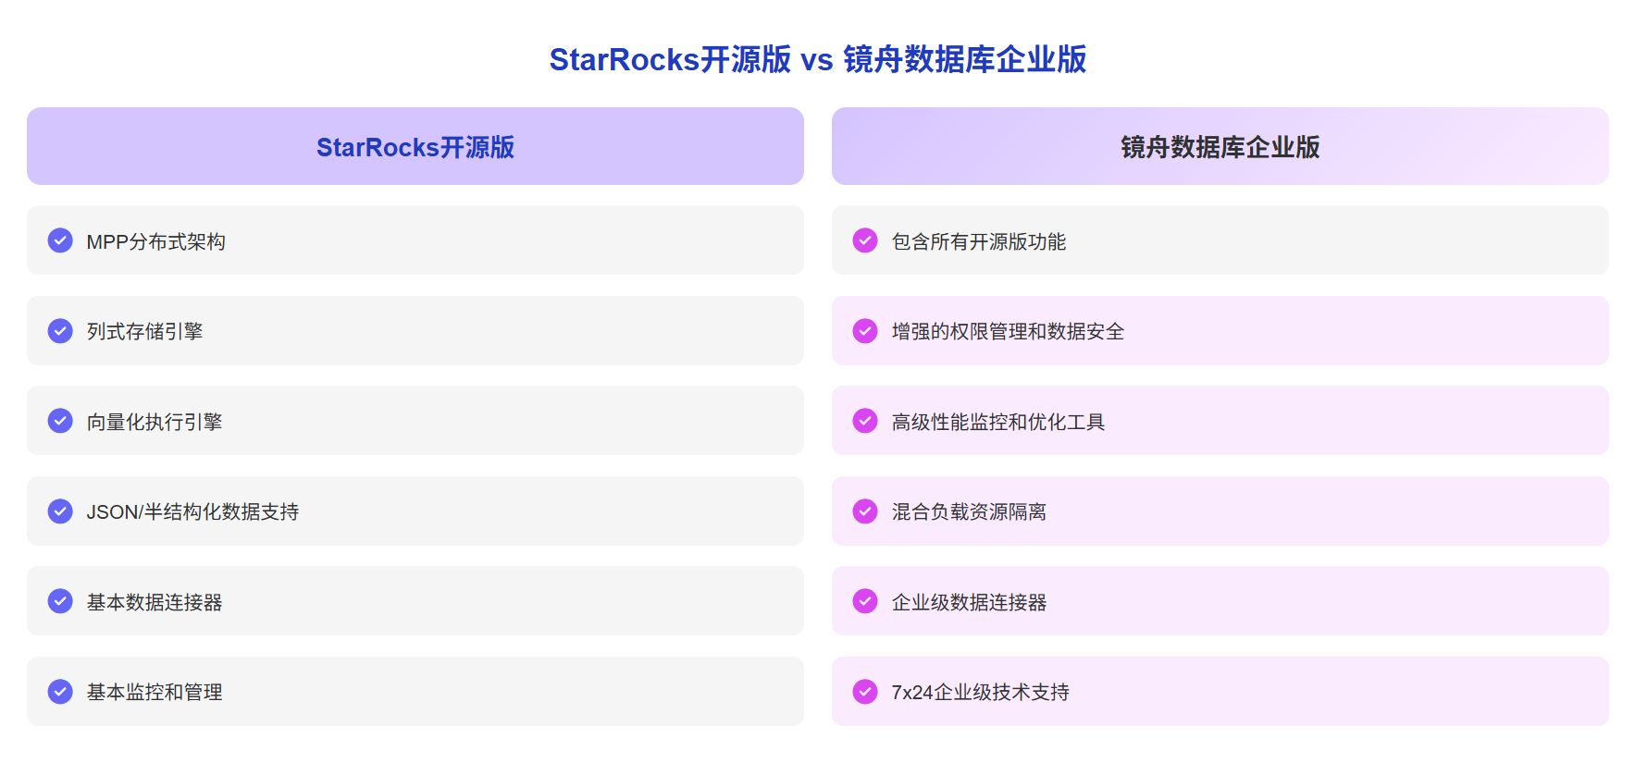Click the MPP分布式架构 feature text

pos(156,242)
